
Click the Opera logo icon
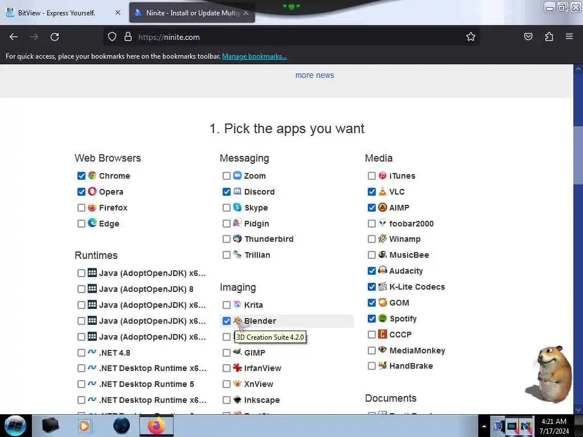92,191
